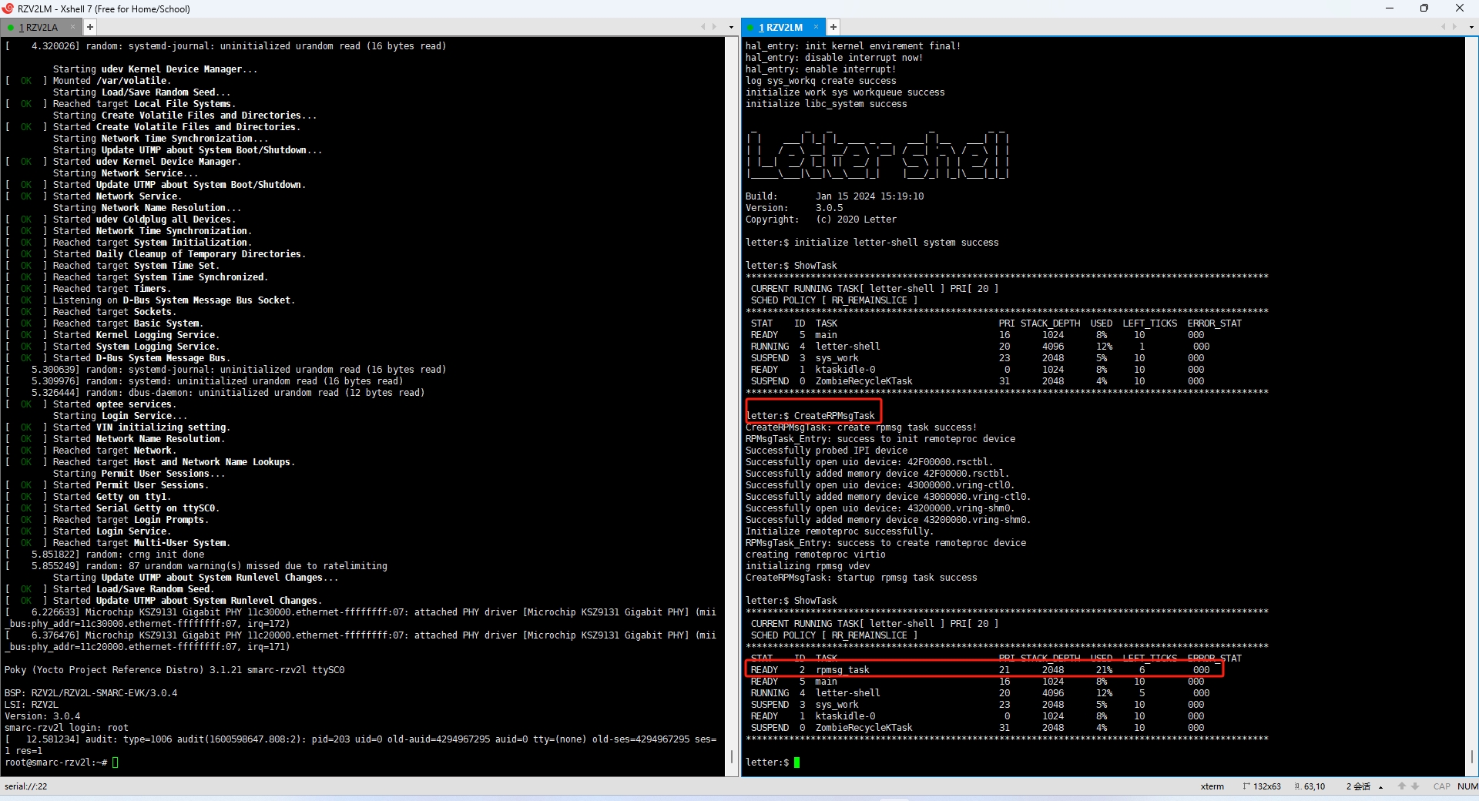Click the 'letter:$ CreateRPMsgTask' command line

[x=810, y=416]
